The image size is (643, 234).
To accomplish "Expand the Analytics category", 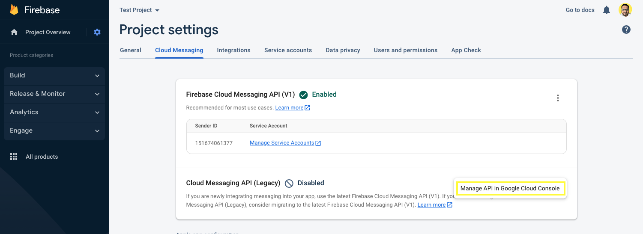I will pyautogui.click(x=54, y=112).
